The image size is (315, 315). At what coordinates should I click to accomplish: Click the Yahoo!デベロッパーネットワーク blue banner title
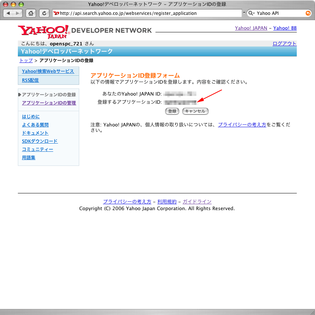pyautogui.click(x=67, y=51)
